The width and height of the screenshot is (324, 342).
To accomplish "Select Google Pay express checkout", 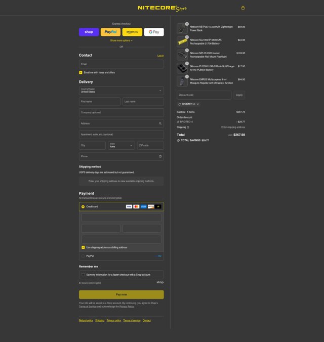I will [154, 32].
